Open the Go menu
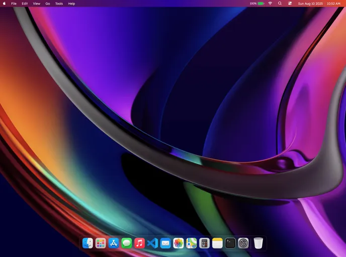This screenshot has height=257, width=346. (x=48, y=4)
